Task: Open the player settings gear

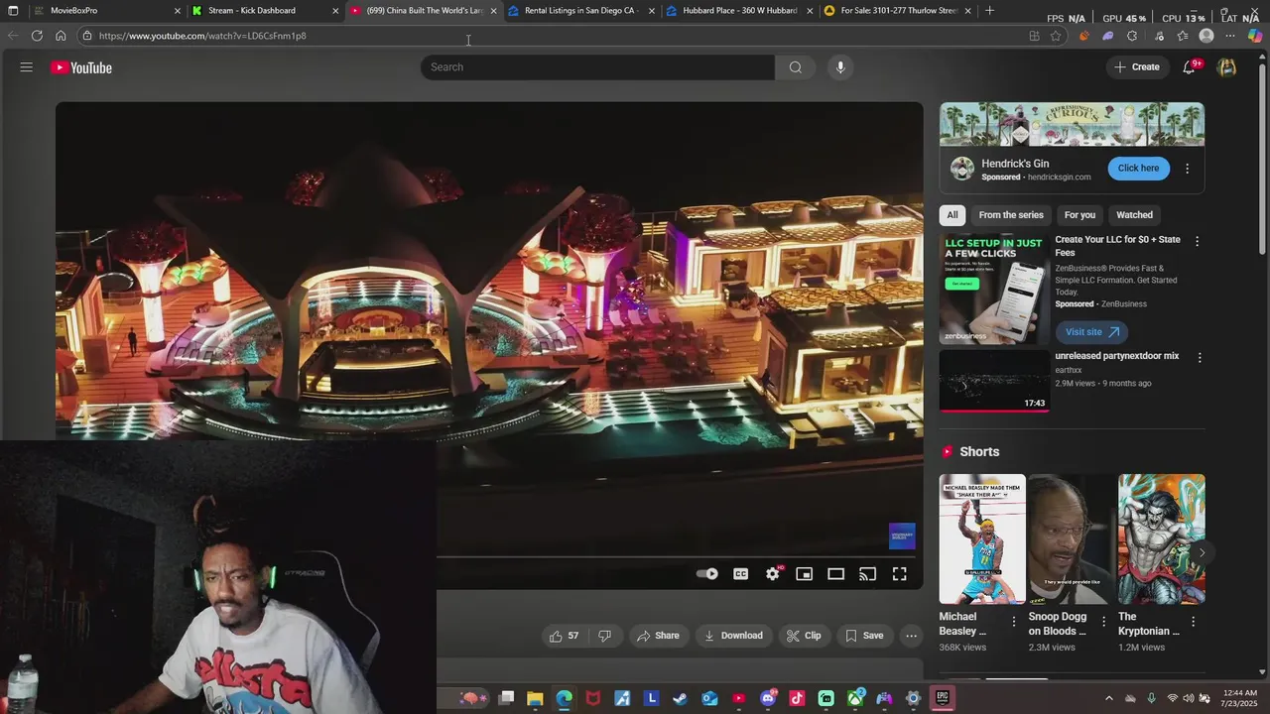Action: point(772,574)
